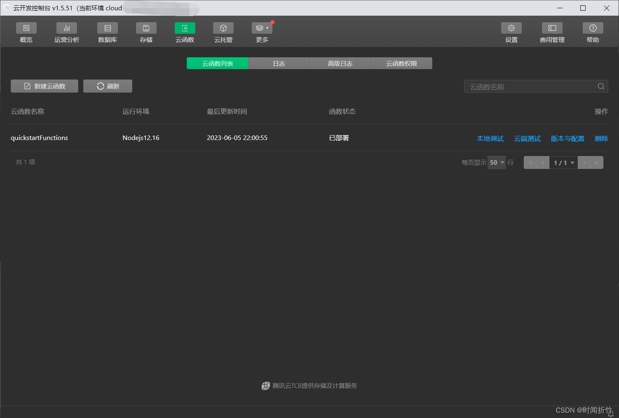The image size is (619, 418).
Task: Click the 操作 column header
Action: click(x=601, y=112)
